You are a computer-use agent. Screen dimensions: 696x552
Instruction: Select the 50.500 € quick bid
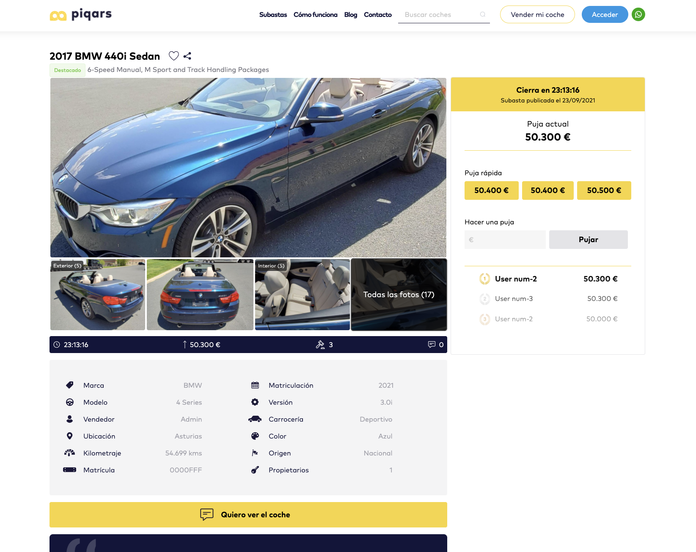click(x=604, y=190)
